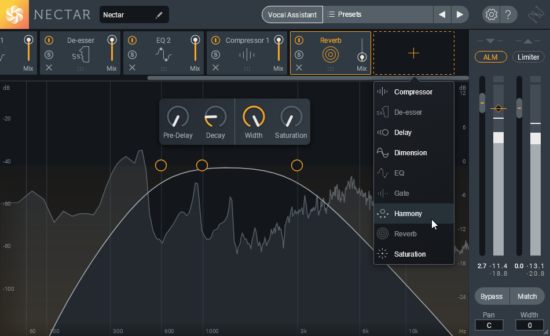550x336 pixels.
Task: Click the iZotope squiggle logo in top-right corner
Action: click(536, 14)
